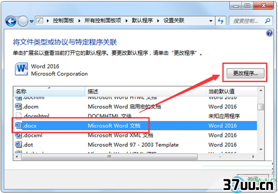Sort by the 描述 column header
Viewport: 278px width, 194px height.
[x=145, y=91]
